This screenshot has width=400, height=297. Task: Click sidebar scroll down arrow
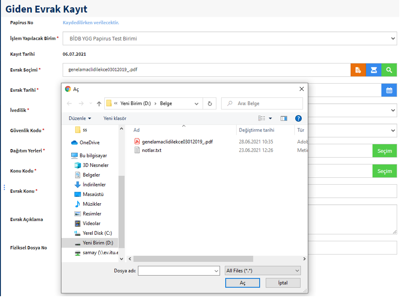(122, 259)
